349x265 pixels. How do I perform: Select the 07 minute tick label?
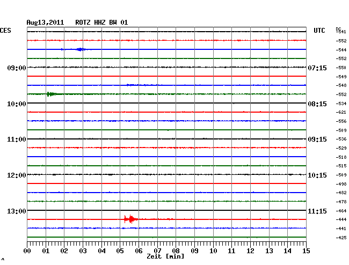pyautogui.click(x=157, y=251)
